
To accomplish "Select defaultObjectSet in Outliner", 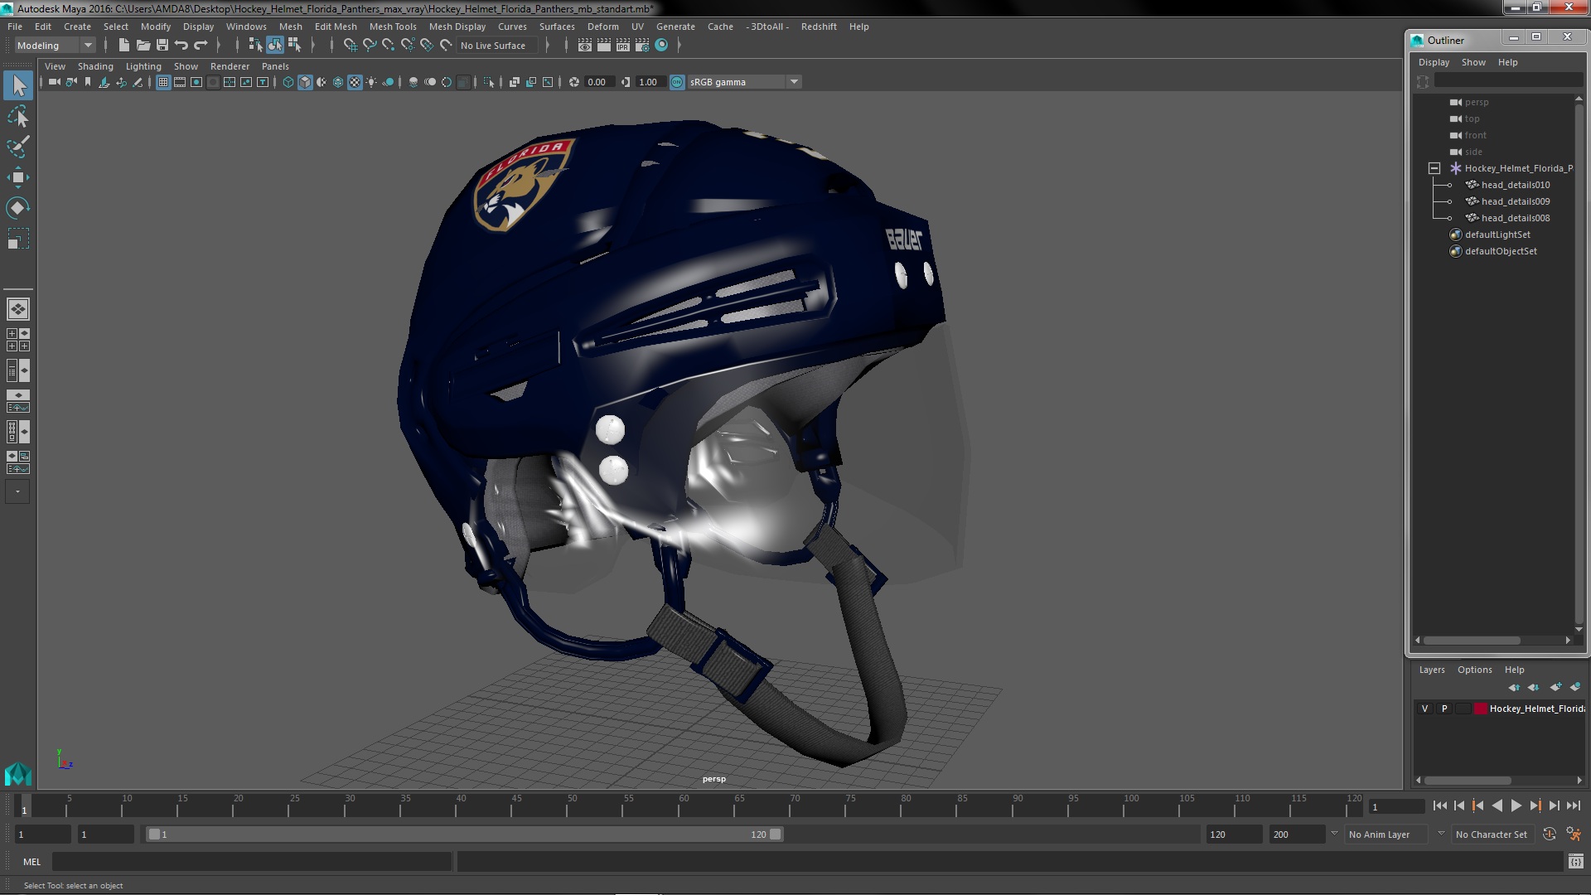I will click(x=1500, y=251).
